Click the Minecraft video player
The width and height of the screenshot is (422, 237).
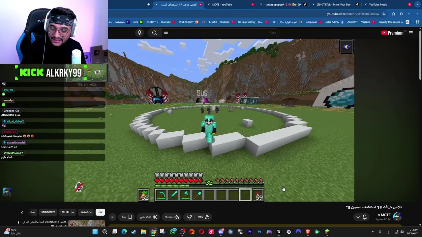click(209, 120)
